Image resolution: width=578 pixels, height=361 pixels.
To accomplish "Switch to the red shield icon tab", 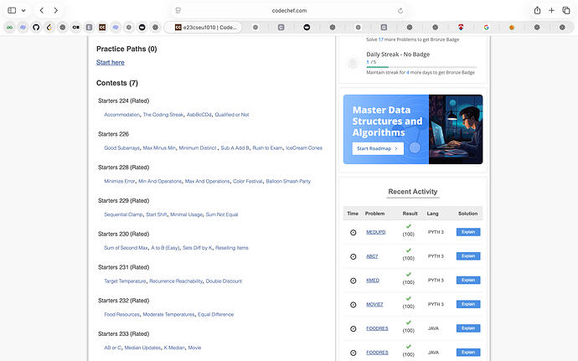I will (461, 28).
